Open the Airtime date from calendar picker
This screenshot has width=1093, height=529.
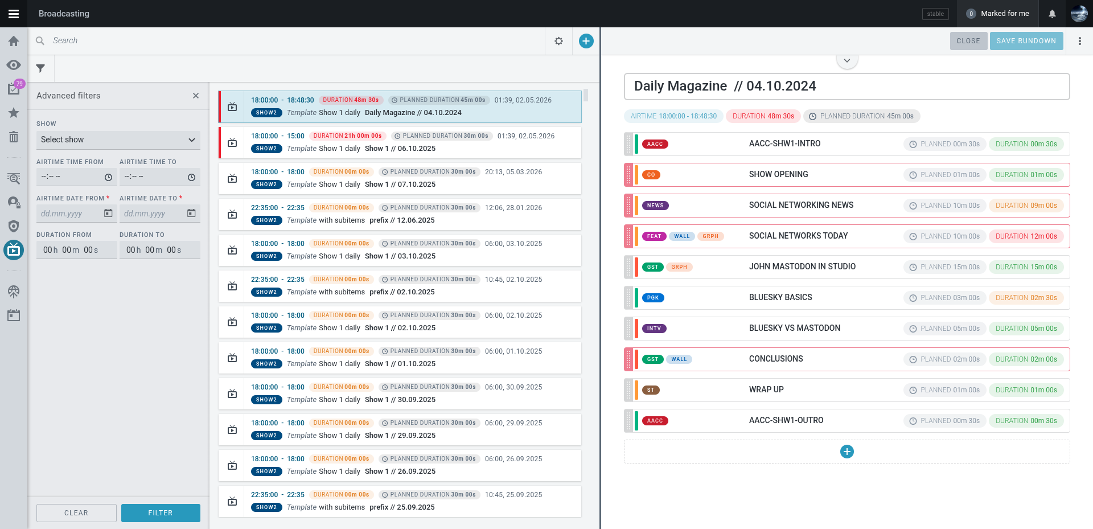pyautogui.click(x=108, y=213)
